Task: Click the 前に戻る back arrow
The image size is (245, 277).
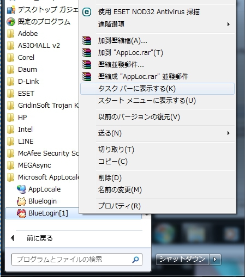Action: [x=13, y=238]
